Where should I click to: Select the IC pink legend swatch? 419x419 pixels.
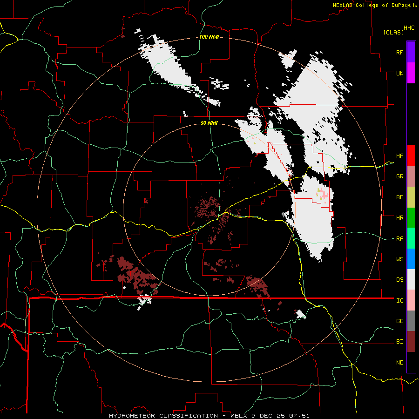(x=411, y=300)
